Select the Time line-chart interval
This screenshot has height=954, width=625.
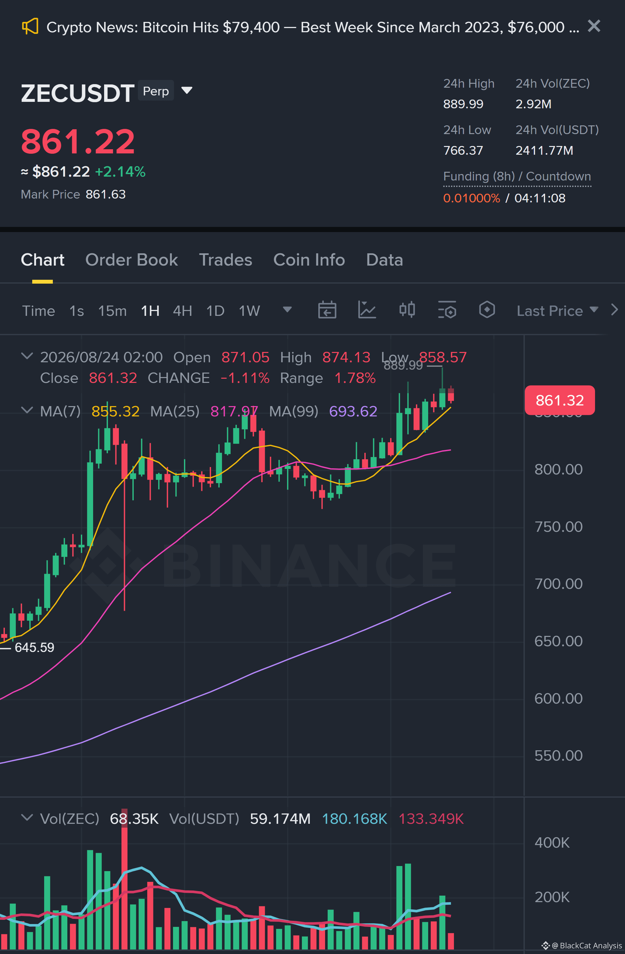pos(38,311)
